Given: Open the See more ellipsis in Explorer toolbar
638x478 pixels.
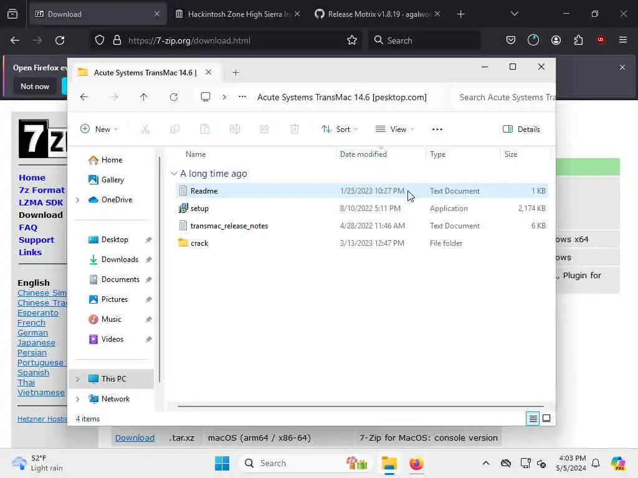Looking at the screenshot, I should coord(437,129).
